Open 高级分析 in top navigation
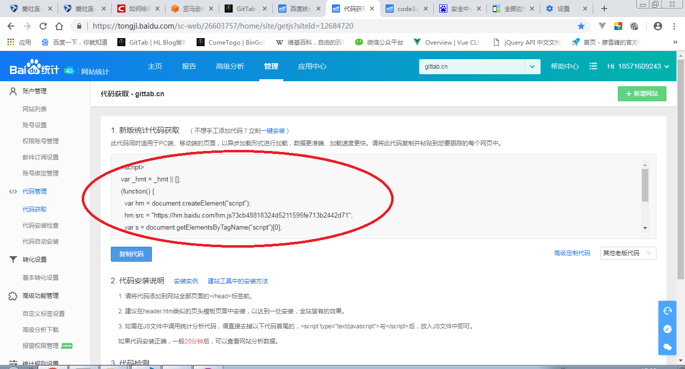 (230, 66)
